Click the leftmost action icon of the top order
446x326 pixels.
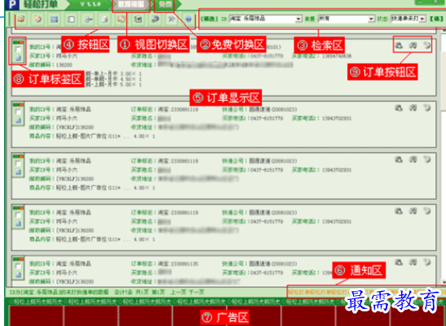(399, 45)
